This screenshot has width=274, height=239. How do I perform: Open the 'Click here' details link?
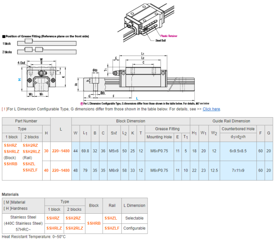pyautogui.click(x=211, y=109)
